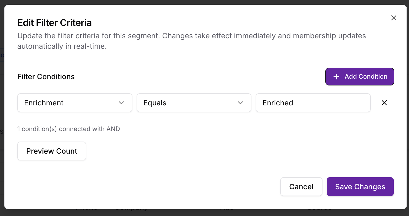Click the add symbol inside the purple button
Image resolution: width=409 pixels, height=216 pixels.
[336, 76]
